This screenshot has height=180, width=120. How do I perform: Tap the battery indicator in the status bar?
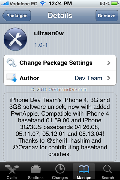coord(115,4)
